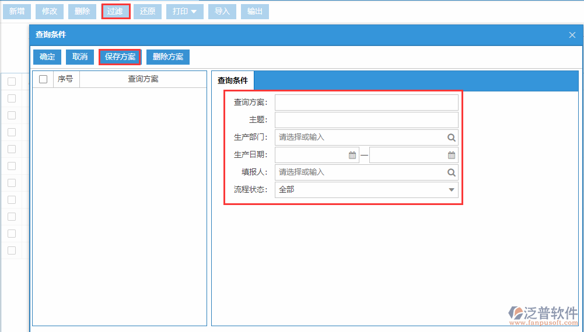Click 取消 to cancel the query
The image size is (584, 332).
(80, 57)
